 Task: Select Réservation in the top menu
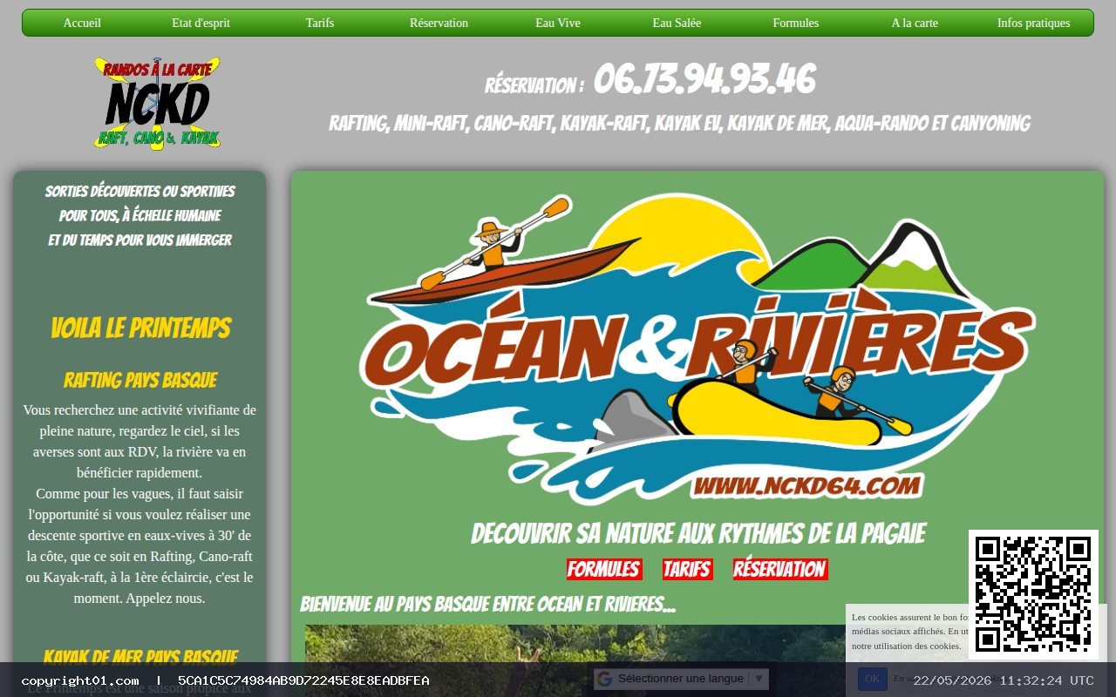point(439,24)
